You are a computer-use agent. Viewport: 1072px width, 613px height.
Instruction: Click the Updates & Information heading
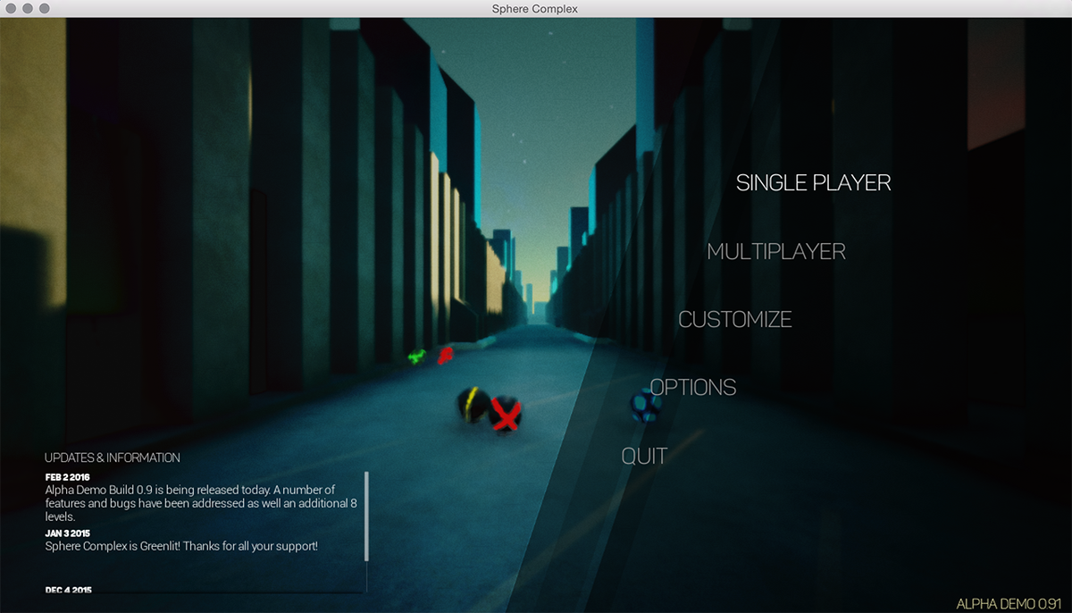point(113,458)
